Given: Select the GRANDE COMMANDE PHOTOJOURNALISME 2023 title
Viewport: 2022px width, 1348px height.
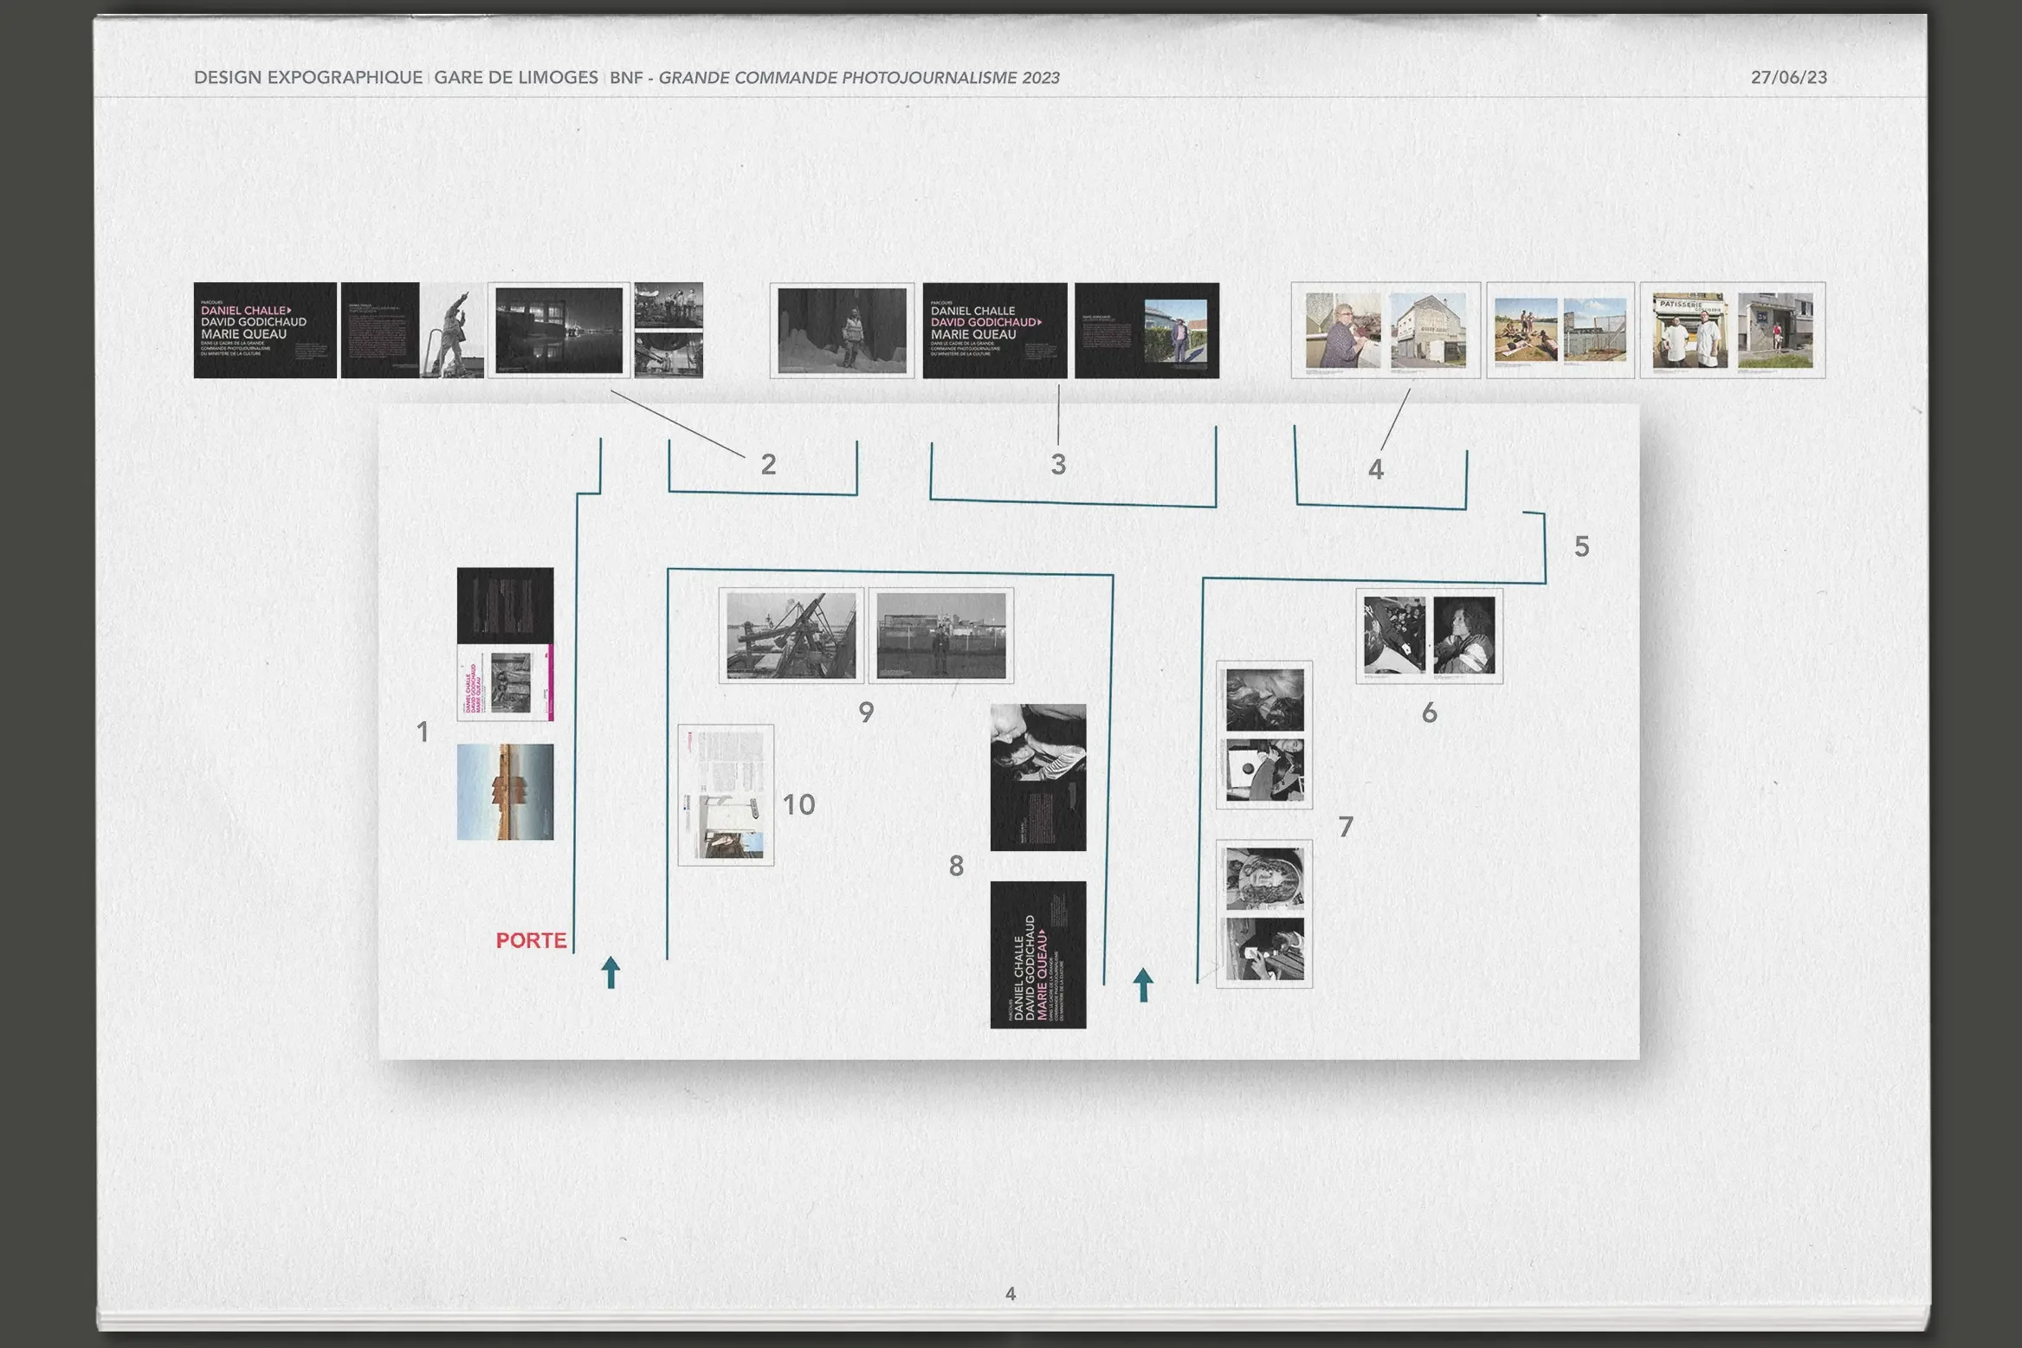Looking at the screenshot, I should pos(859,77).
